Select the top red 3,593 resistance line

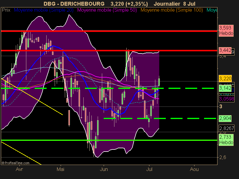(x=109, y=31)
